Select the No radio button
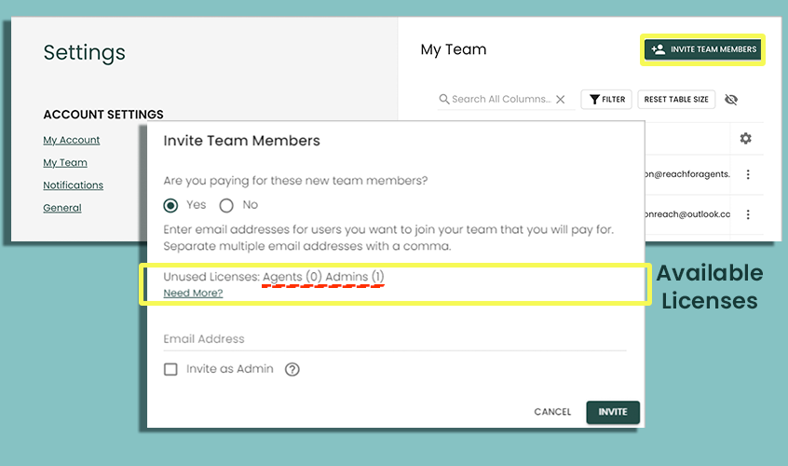788x466 pixels. point(226,205)
